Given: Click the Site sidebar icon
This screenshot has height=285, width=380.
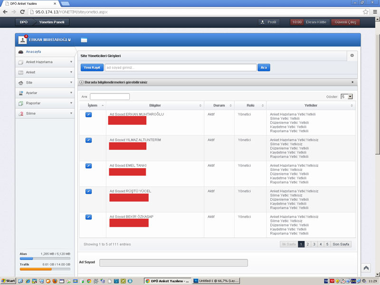Looking at the screenshot, I should (21, 83).
